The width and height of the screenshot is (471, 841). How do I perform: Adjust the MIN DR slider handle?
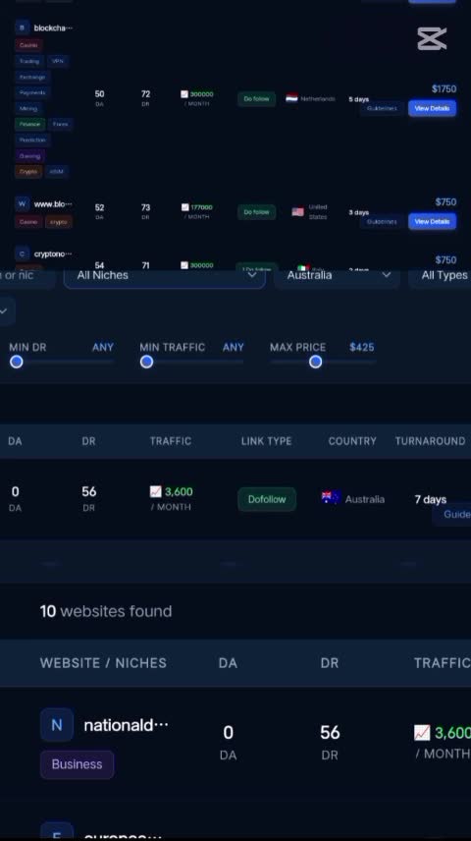[17, 362]
